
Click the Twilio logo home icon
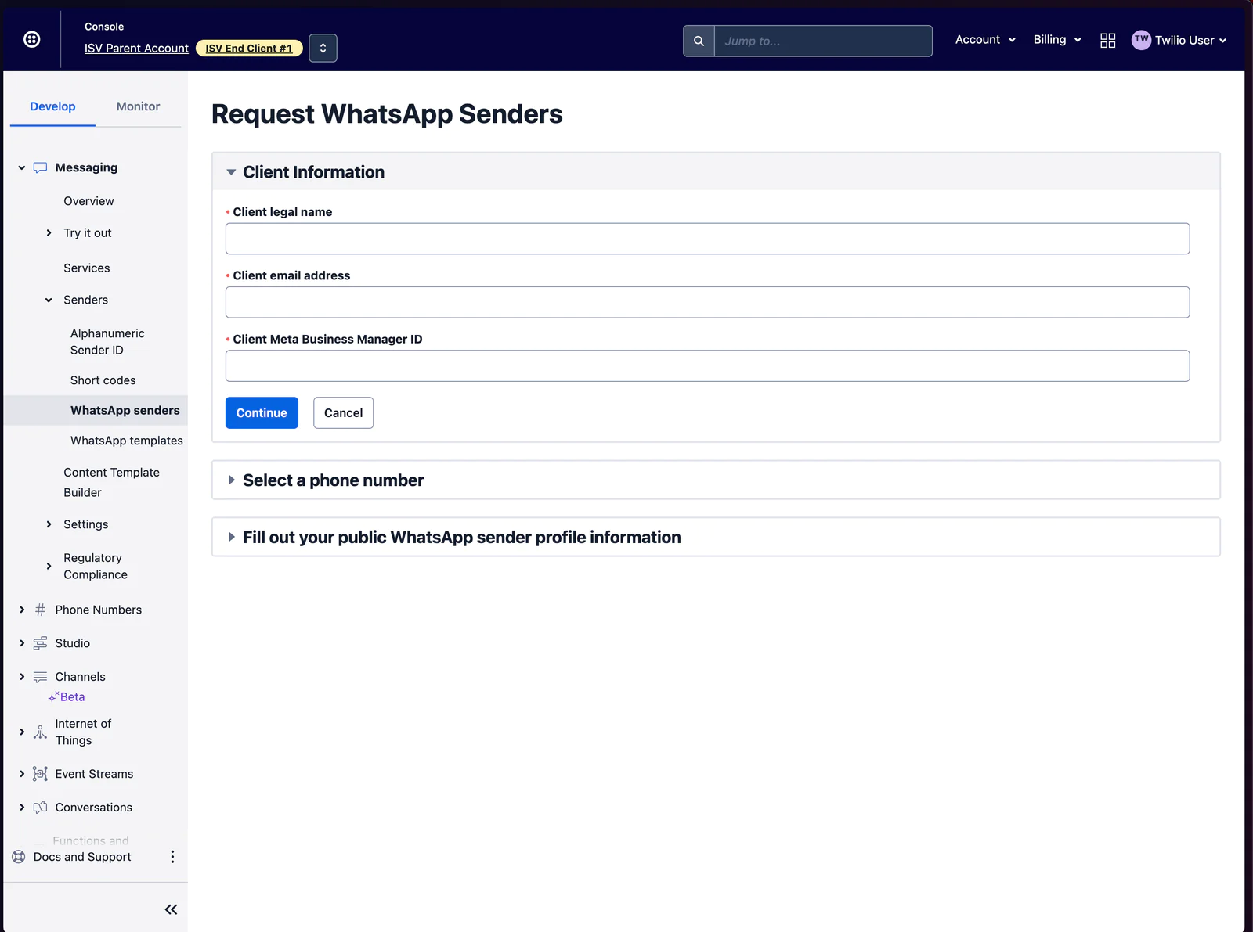[32, 39]
